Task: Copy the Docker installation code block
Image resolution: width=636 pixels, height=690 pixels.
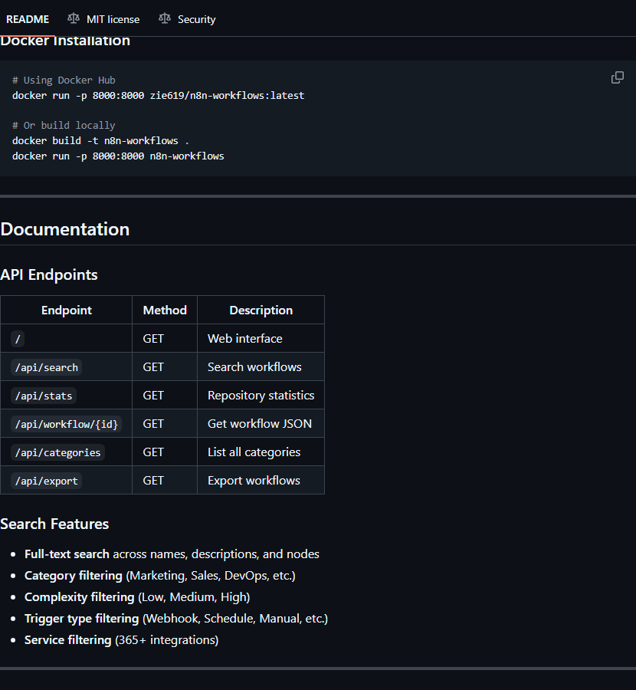Action: point(617,77)
